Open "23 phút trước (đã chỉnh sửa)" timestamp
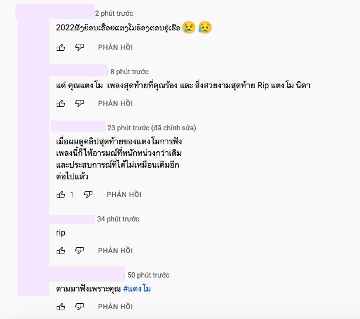Screen dimensions: 360x319 click(x=151, y=128)
